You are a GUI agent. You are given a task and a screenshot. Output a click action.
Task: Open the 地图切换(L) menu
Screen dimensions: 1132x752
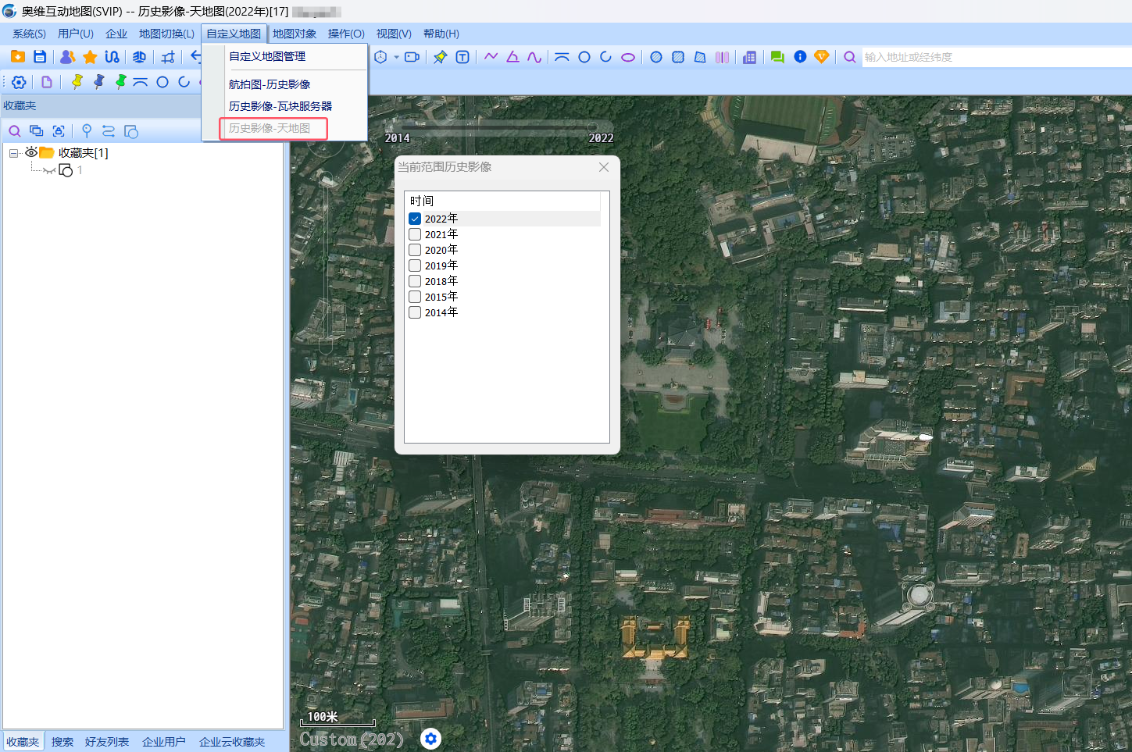click(x=166, y=34)
